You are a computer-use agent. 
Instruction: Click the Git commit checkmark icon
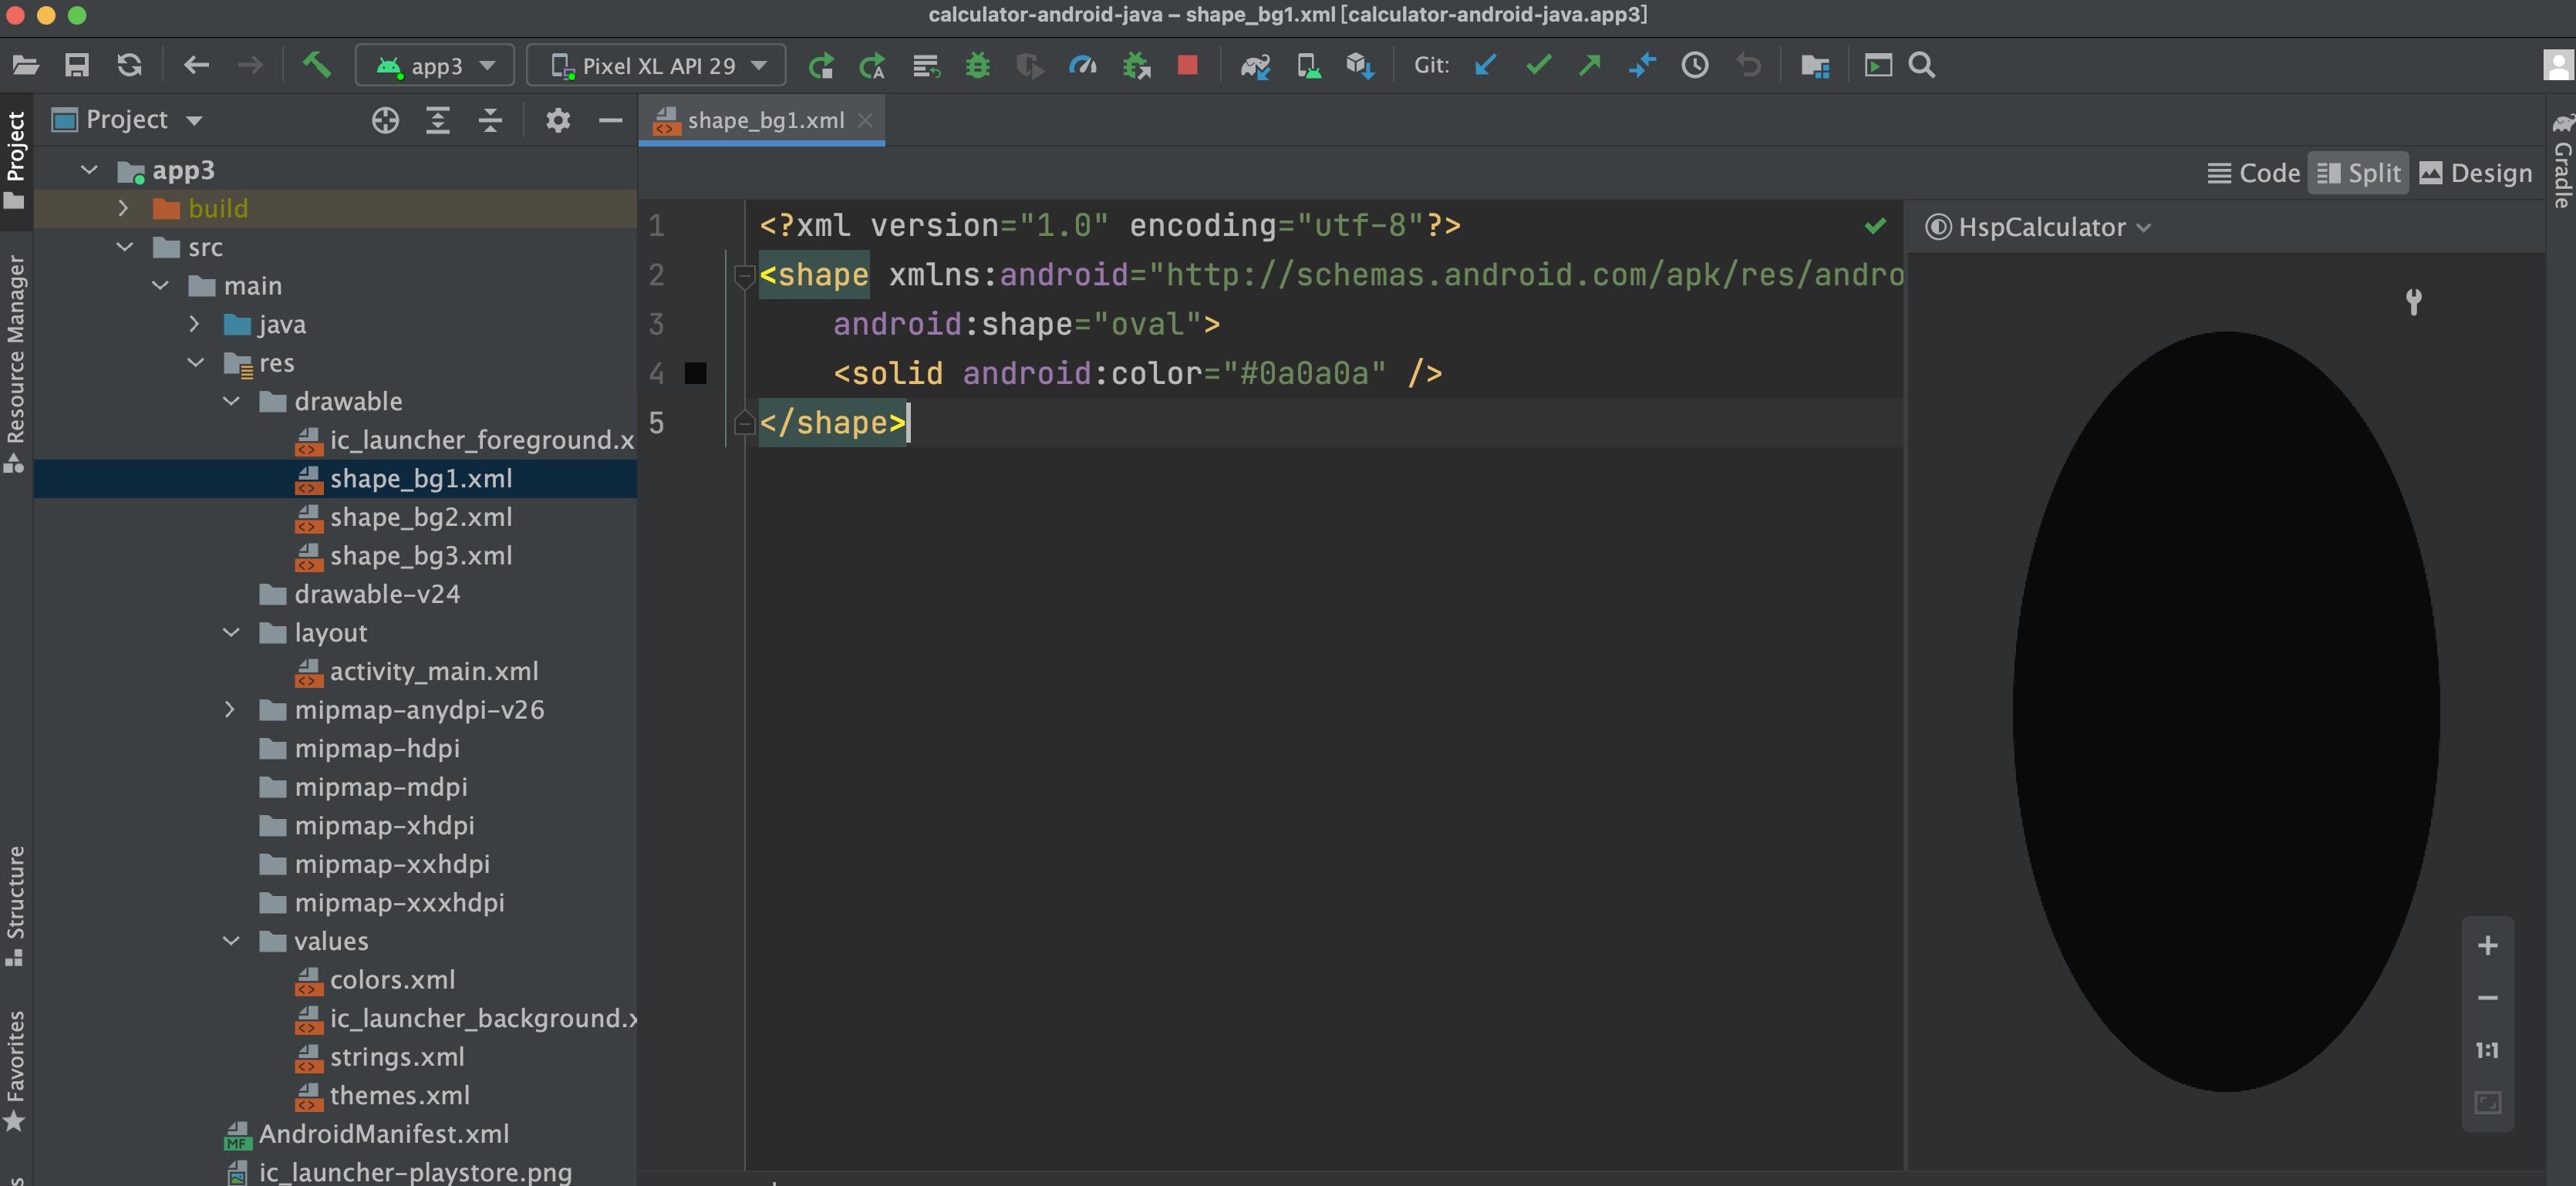coord(1538,65)
